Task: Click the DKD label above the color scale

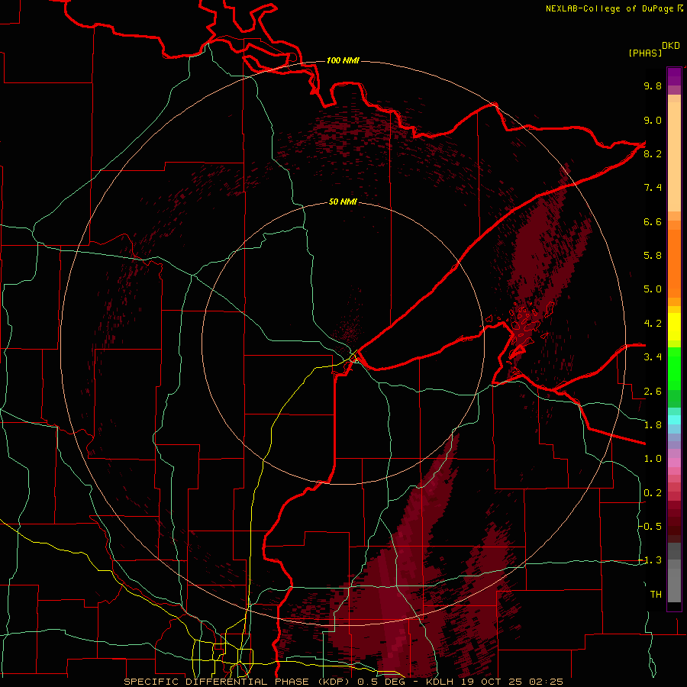Action: [670, 46]
